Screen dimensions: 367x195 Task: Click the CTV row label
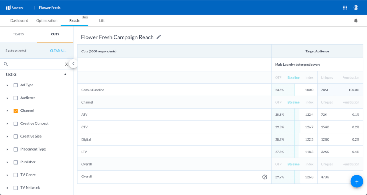coord(85,127)
